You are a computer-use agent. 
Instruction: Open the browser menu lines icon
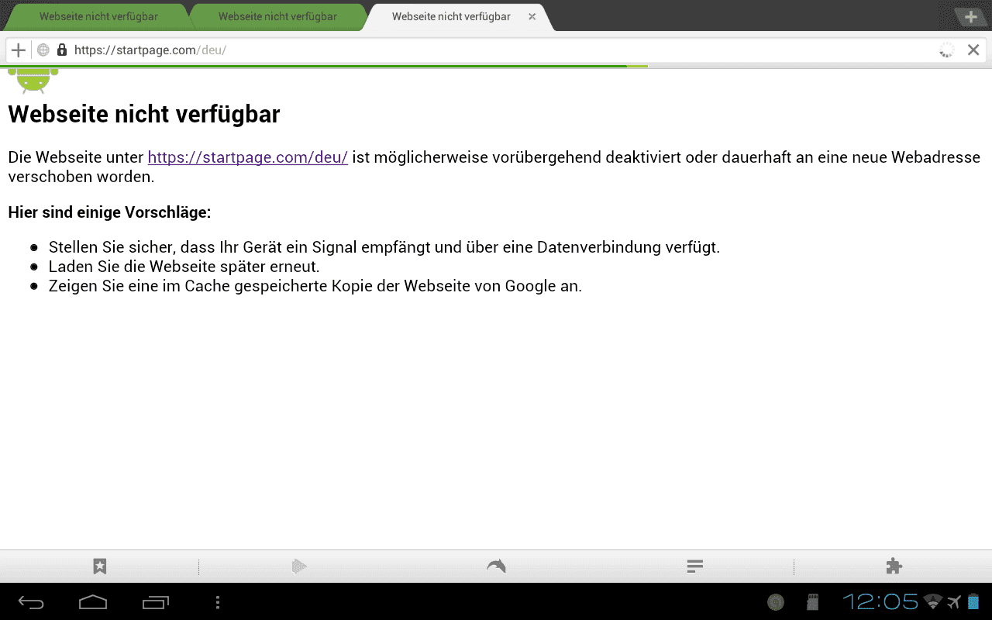(695, 567)
